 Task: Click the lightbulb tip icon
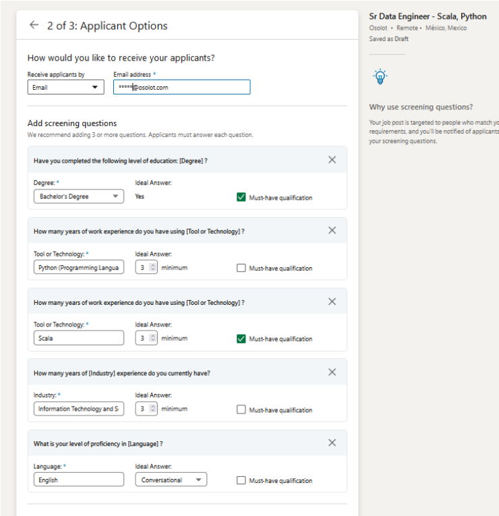click(380, 76)
